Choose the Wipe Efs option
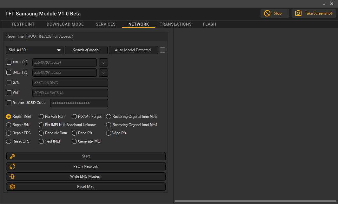 108,133
